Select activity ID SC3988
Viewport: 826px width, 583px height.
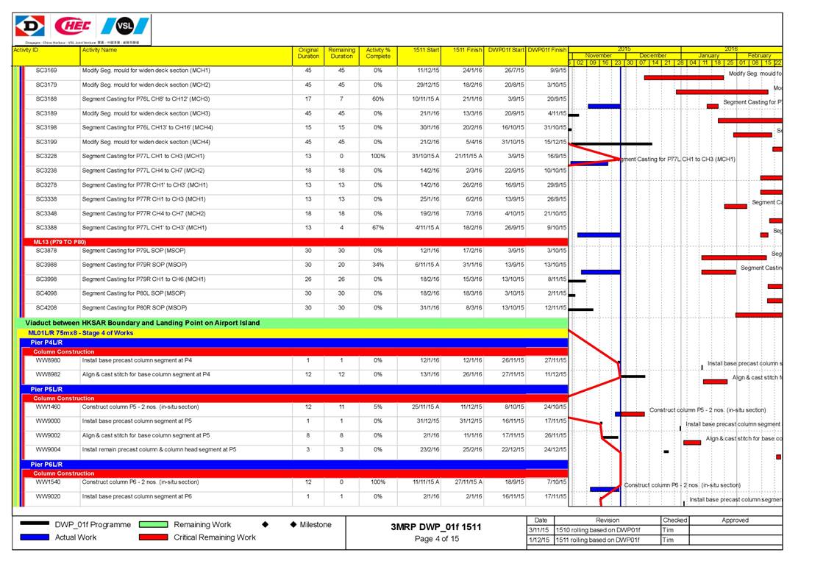coord(46,265)
